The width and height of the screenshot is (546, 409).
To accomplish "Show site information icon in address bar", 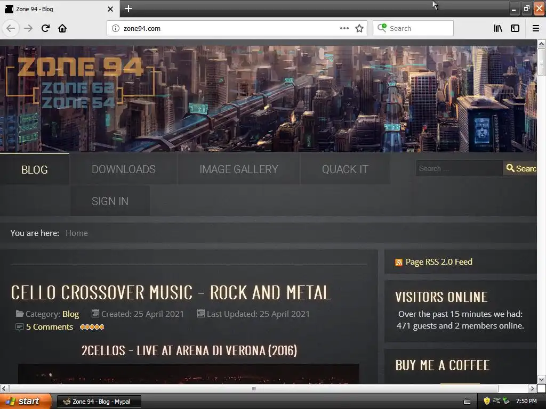I will [x=116, y=29].
